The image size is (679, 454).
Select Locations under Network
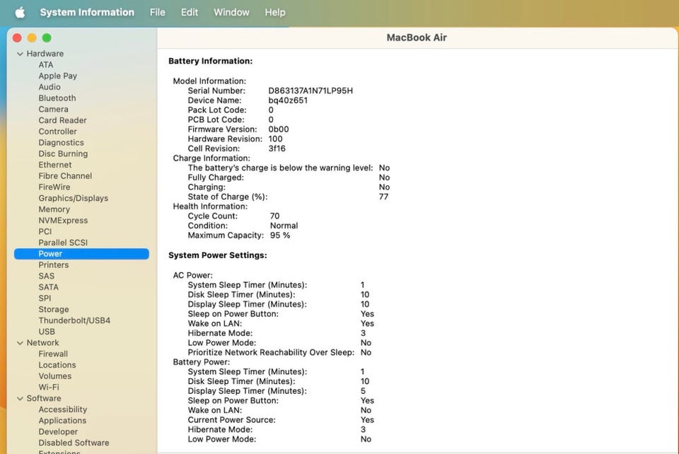click(57, 366)
